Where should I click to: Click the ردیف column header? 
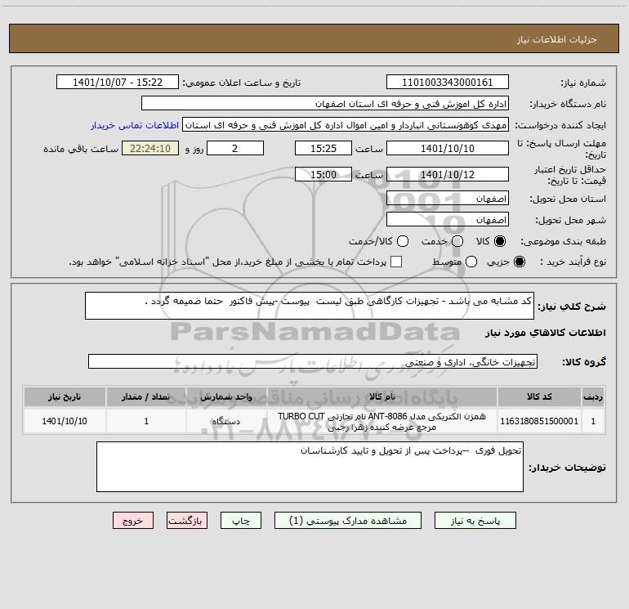593,397
